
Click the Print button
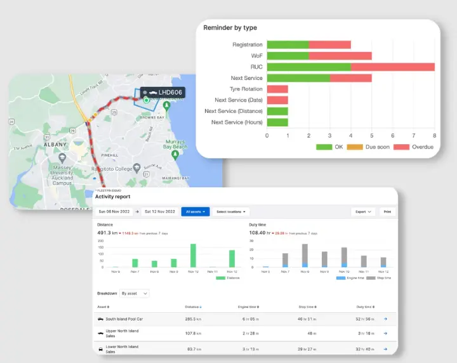tap(387, 212)
